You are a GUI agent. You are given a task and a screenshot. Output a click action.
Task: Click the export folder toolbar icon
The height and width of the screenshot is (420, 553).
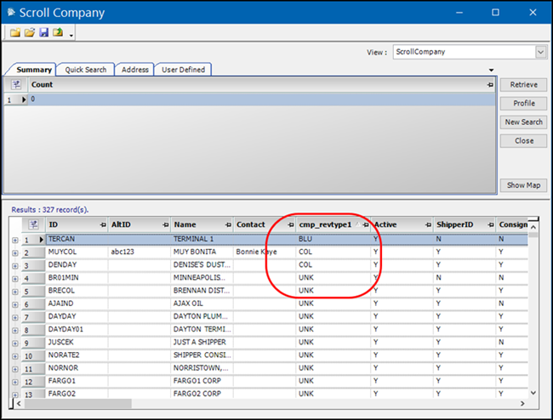click(57, 32)
